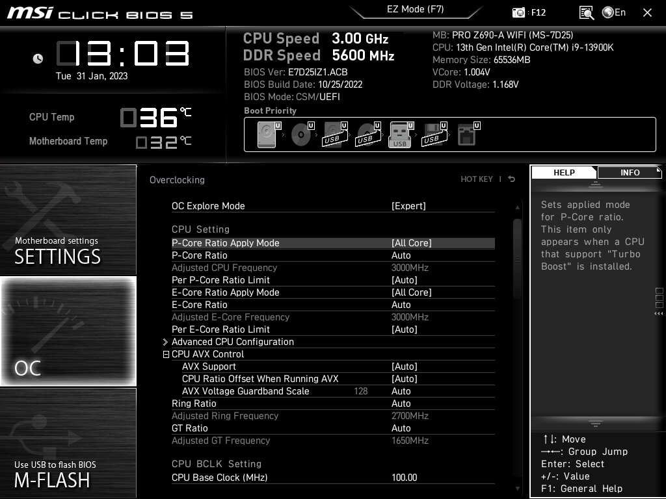Open OC Explore Mode [Expert] dropdown
Screen dimensions: 666x499
click(x=333, y=206)
